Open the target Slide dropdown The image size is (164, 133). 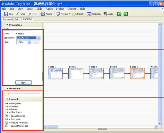tap(29, 42)
